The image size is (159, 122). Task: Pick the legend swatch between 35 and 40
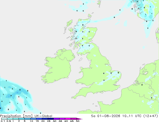(x=62, y=119)
